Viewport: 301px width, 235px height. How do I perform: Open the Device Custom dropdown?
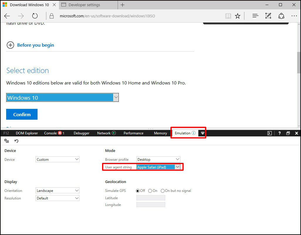pyautogui.click(x=58, y=159)
